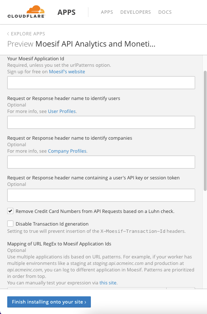This screenshot has width=207, height=314.
Task: Go back via EXPLORE APPS link
Action: click(26, 34)
